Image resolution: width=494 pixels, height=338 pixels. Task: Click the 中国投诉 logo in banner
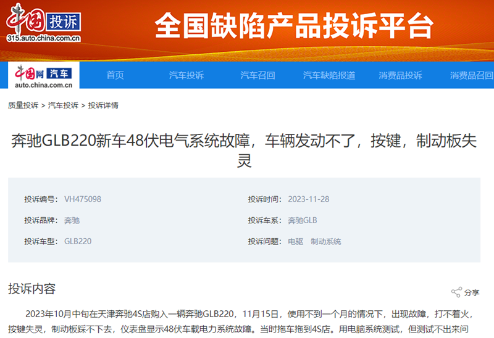point(43,22)
